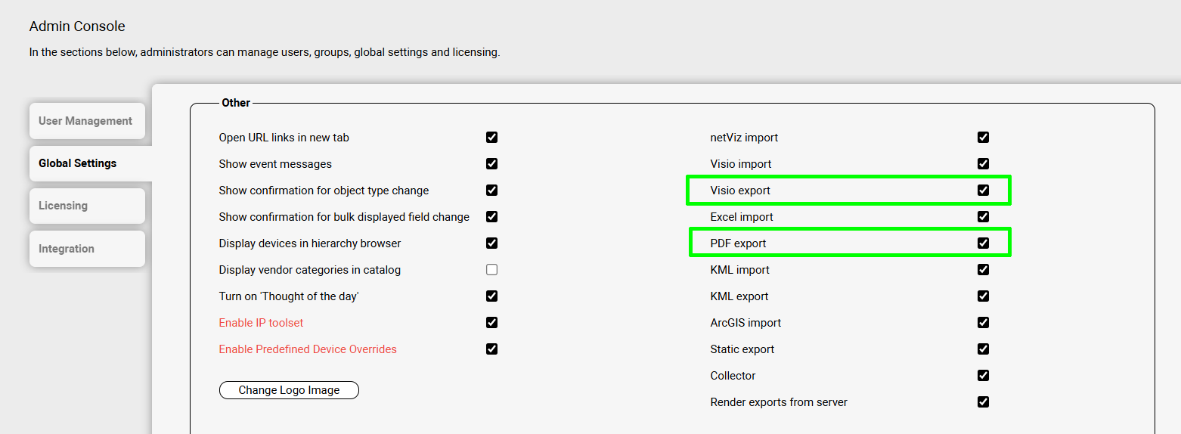Image resolution: width=1181 pixels, height=434 pixels.
Task: Toggle the netViz import checkbox
Action: click(x=983, y=138)
